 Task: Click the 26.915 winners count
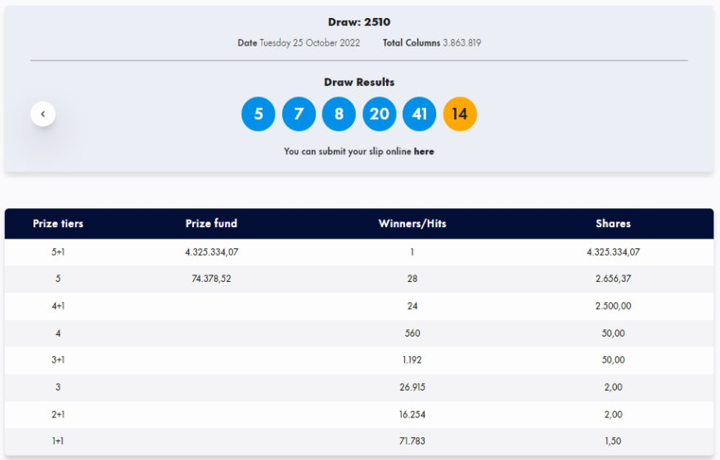click(x=412, y=387)
